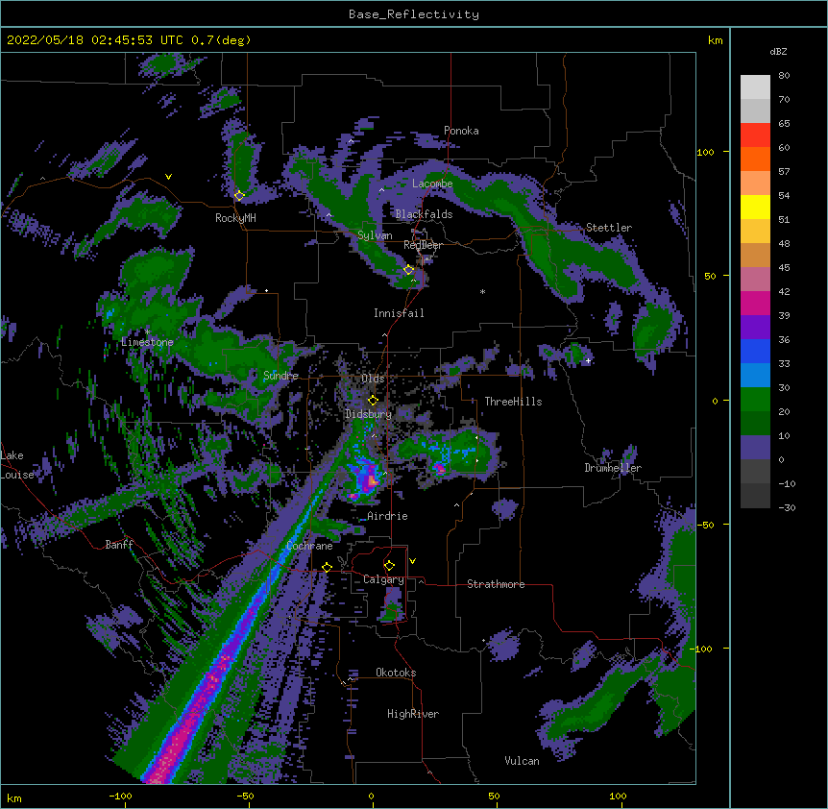
Task: Click the blue 33 dBZ legend swatch
Action: click(755, 351)
